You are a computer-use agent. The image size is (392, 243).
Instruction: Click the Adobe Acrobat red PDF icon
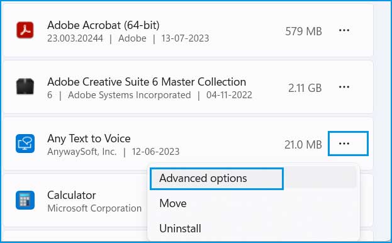click(x=25, y=30)
